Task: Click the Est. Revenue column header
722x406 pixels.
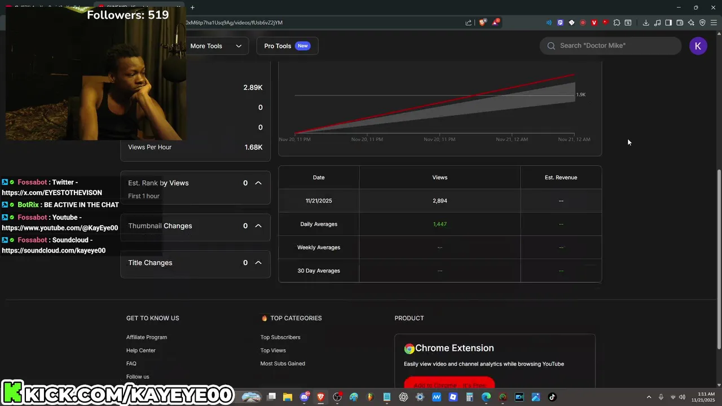Action: (x=561, y=178)
